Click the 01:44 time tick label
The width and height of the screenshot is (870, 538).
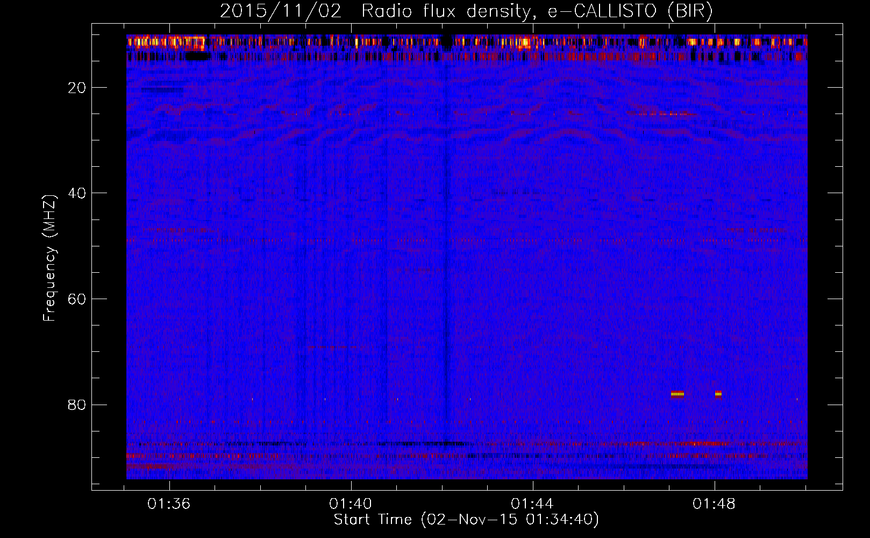pos(532,504)
